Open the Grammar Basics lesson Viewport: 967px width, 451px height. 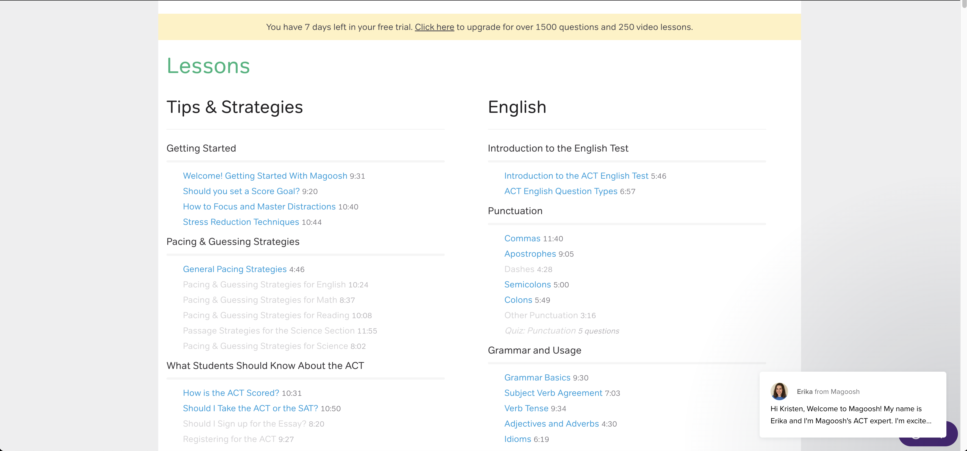[x=537, y=378]
